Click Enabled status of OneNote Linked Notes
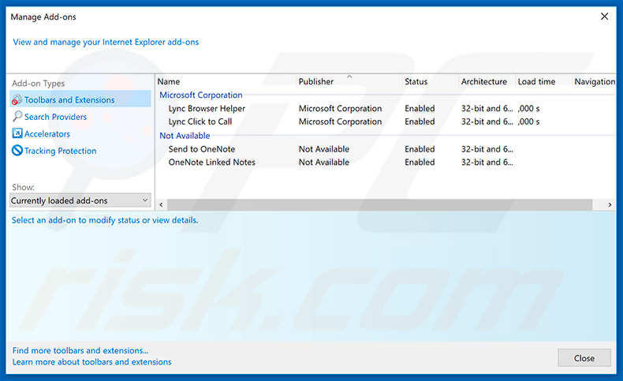Image resolution: width=623 pixels, height=381 pixels. click(x=420, y=162)
